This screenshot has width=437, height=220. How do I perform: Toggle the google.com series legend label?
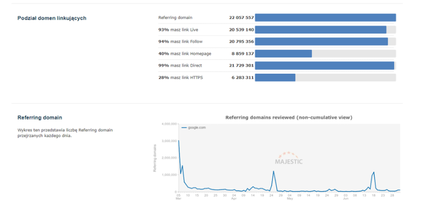pyautogui.click(x=197, y=127)
